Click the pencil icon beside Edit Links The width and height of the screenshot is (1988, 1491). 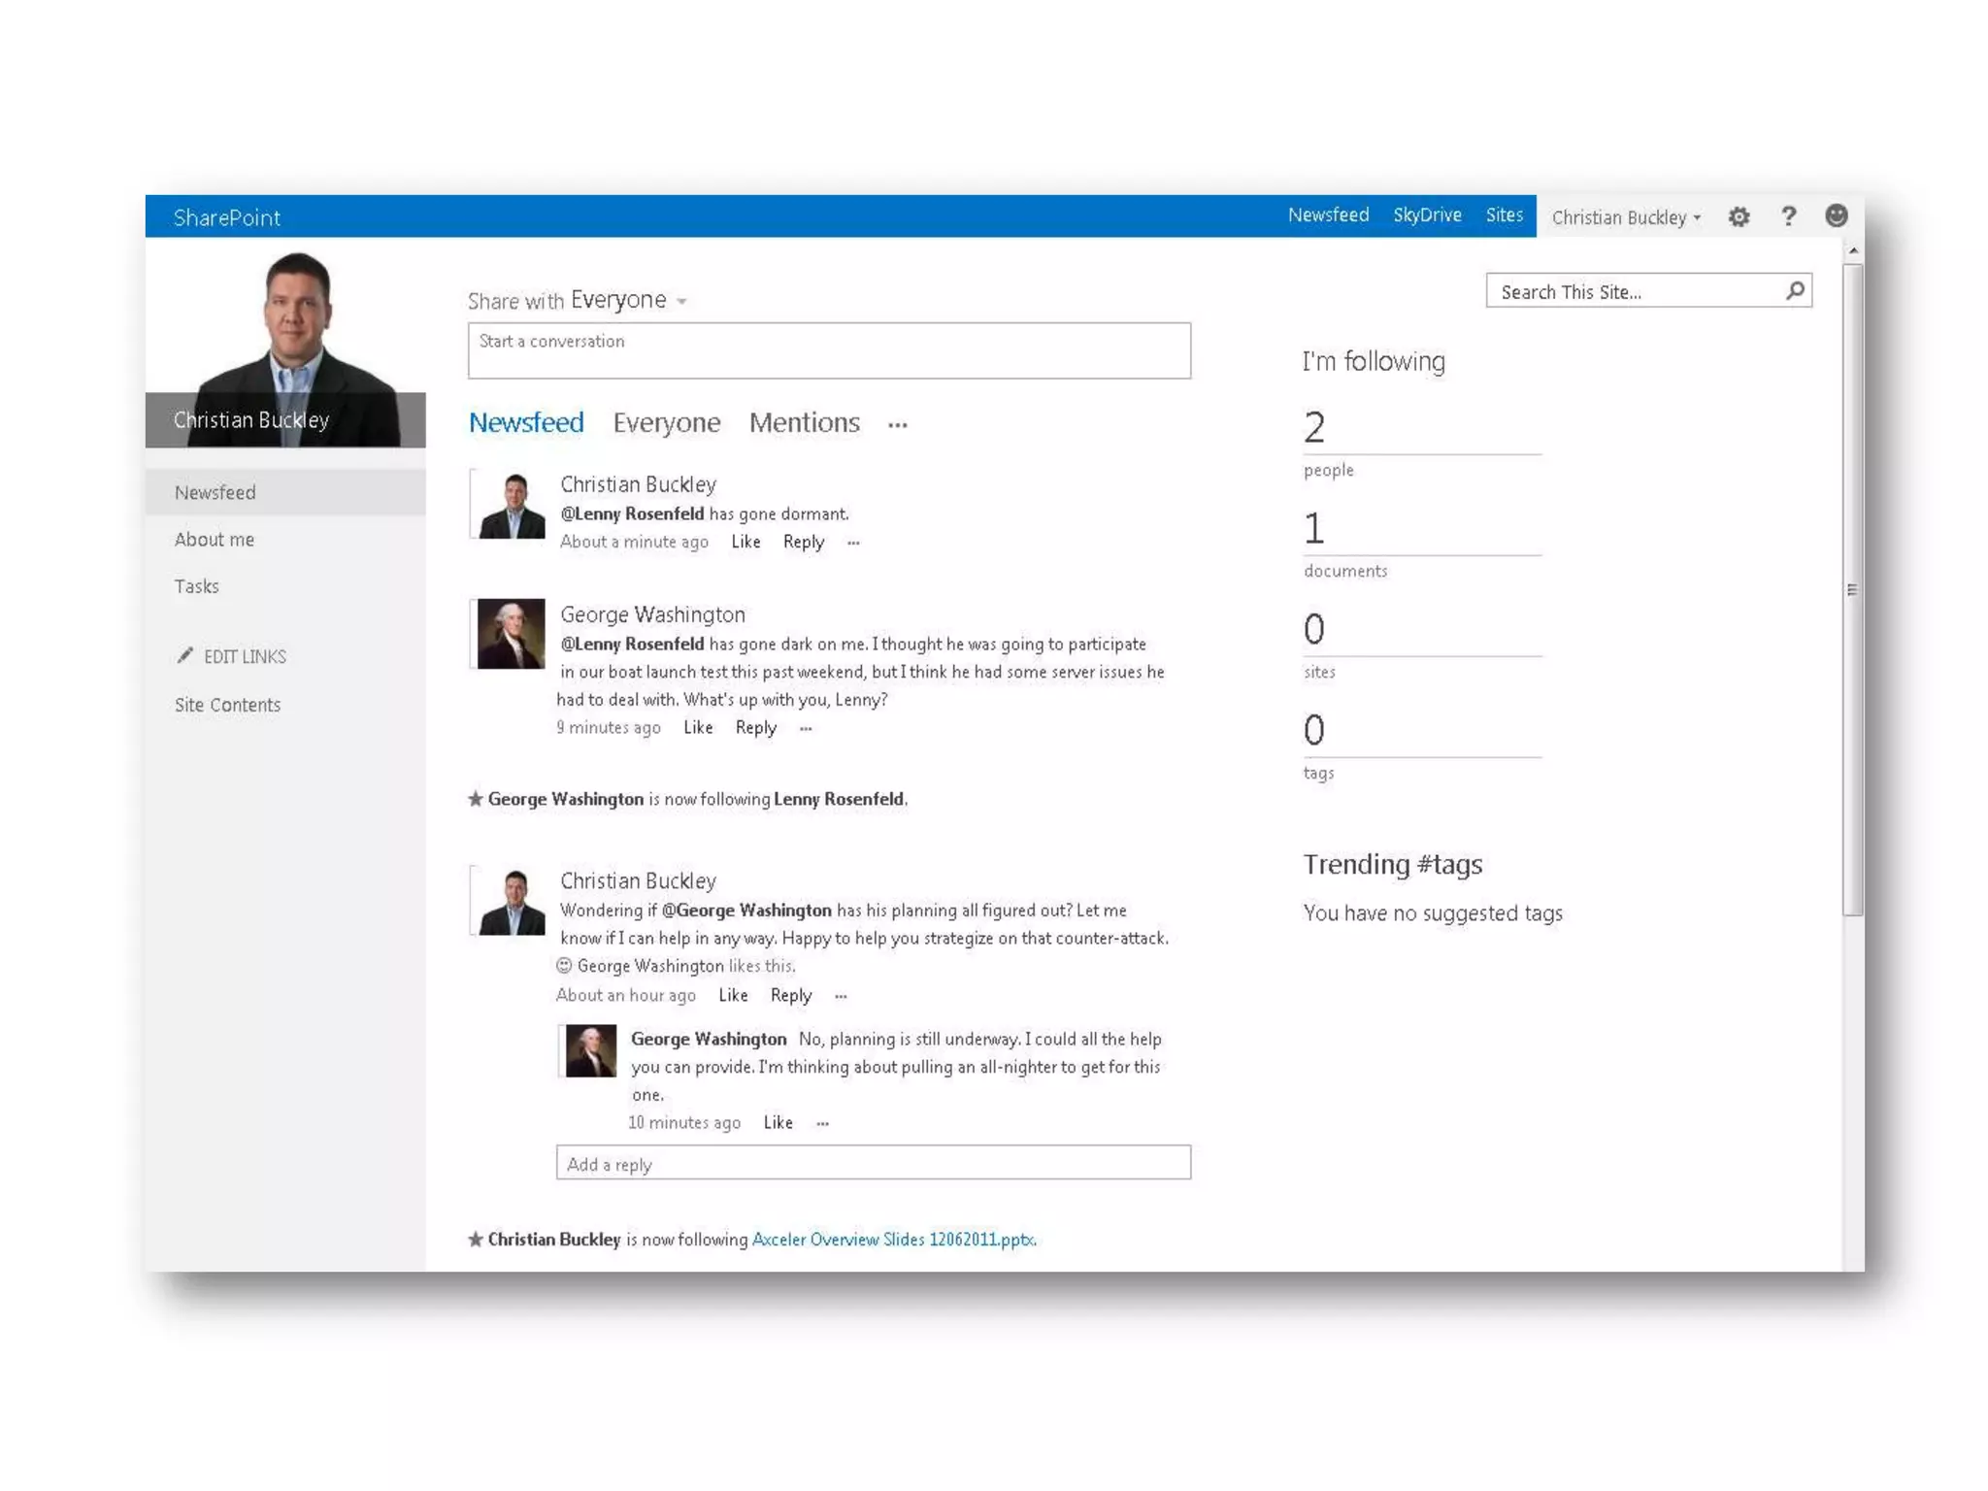point(185,655)
